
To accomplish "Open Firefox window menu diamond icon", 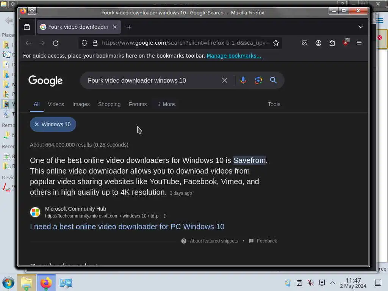I will pos(32,11).
